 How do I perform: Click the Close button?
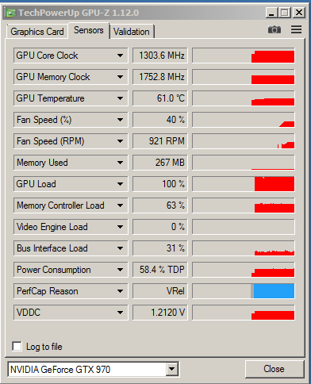[x=274, y=369]
